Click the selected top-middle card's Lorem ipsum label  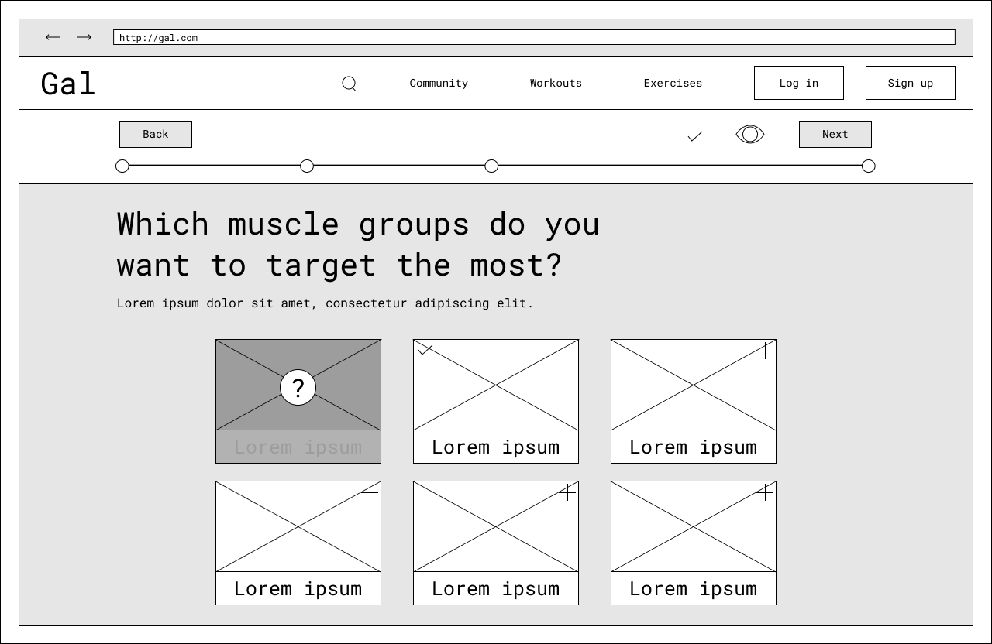coord(496,447)
